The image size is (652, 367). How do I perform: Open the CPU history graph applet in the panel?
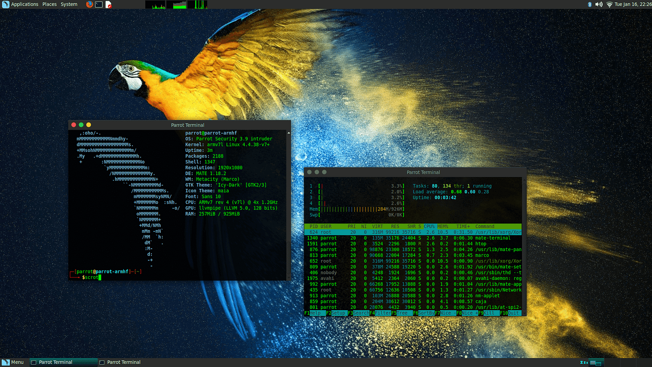point(156,4)
